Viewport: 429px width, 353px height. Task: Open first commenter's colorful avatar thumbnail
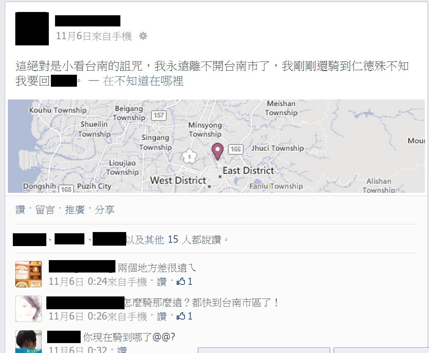click(29, 274)
